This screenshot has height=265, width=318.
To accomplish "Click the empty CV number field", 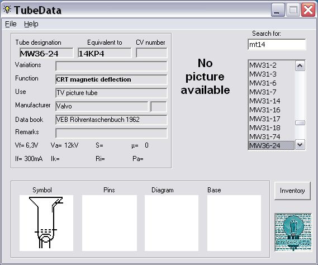I will coord(151,53).
